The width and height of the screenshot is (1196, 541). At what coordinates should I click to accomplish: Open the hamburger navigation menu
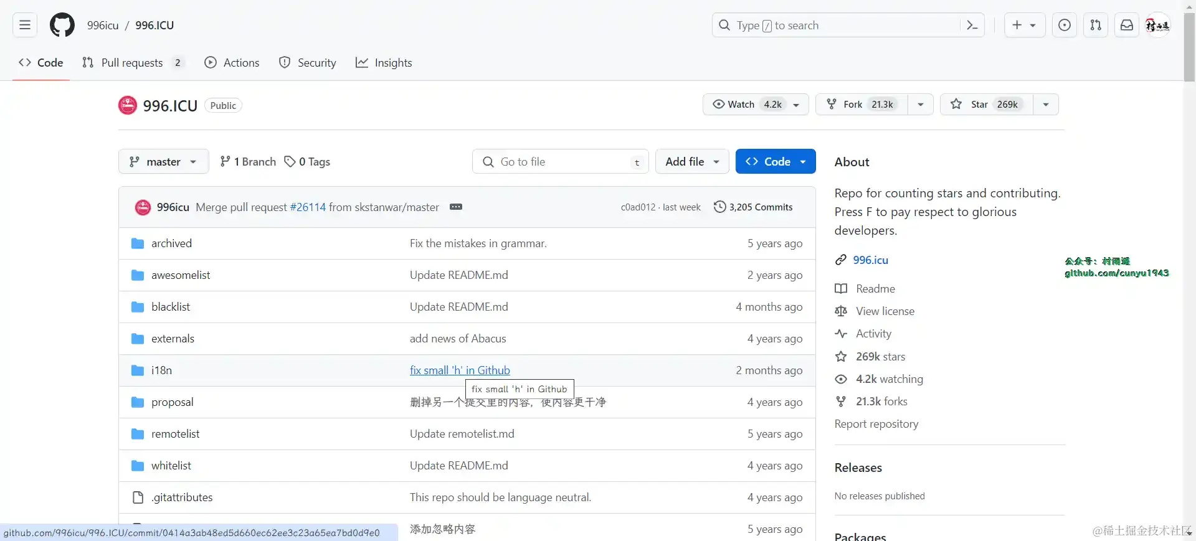click(25, 25)
